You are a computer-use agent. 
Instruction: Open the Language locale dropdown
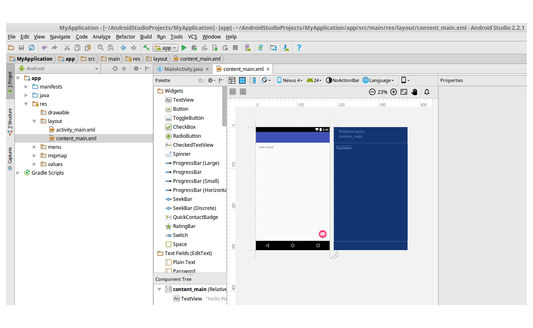coord(378,80)
